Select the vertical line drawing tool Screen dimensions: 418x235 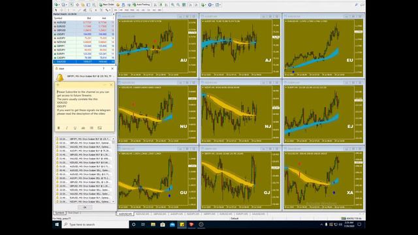68,10
